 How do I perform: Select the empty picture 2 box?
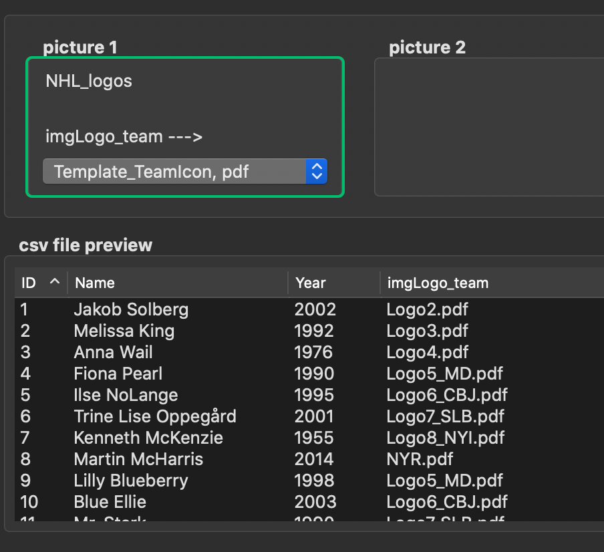click(x=489, y=127)
